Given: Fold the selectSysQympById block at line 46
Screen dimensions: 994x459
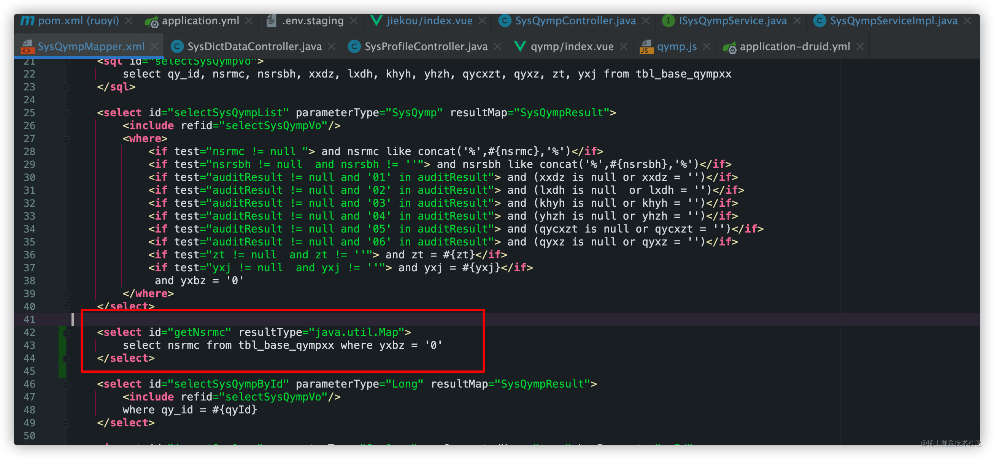Looking at the screenshot, I should pyautogui.click(x=67, y=384).
